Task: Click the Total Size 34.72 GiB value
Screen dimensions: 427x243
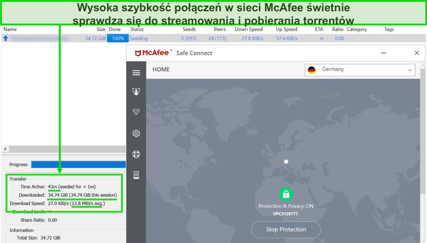Action: 51,238
